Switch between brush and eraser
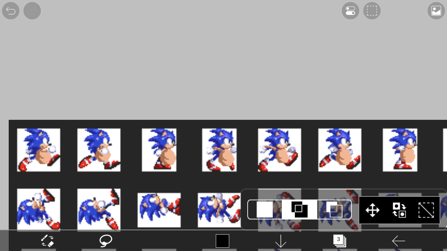Viewport: 447px width, 251px height. click(47, 241)
